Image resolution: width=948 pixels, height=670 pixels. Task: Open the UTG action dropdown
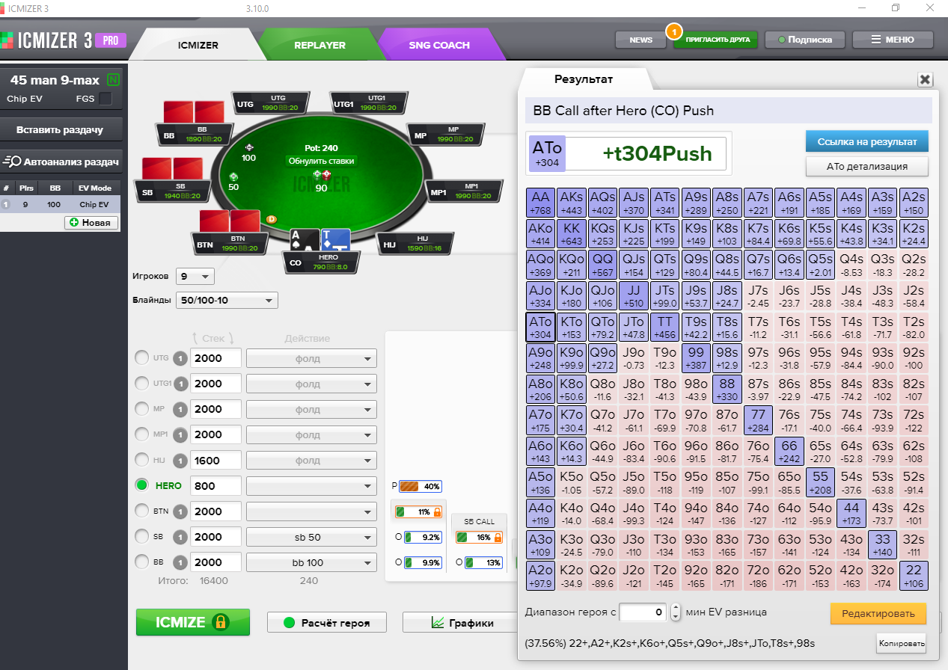coord(311,358)
